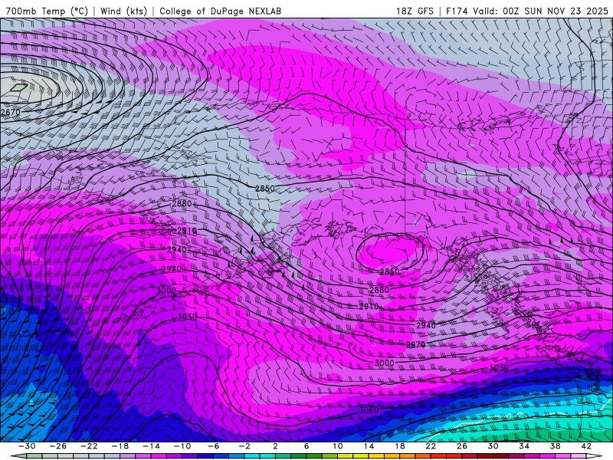Click the "Wind (kts)" header text
The height and width of the screenshot is (460, 613).
coord(123,11)
